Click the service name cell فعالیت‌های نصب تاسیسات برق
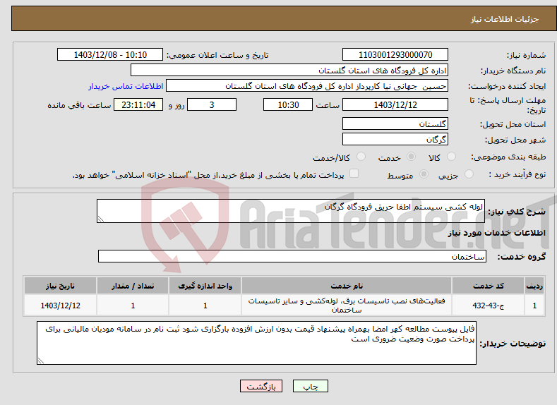This screenshot has height=405, width=557. [x=347, y=306]
